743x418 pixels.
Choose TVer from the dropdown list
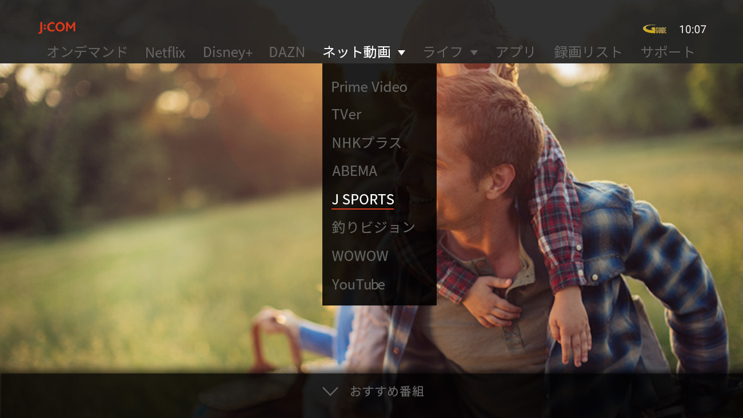pos(346,114)
